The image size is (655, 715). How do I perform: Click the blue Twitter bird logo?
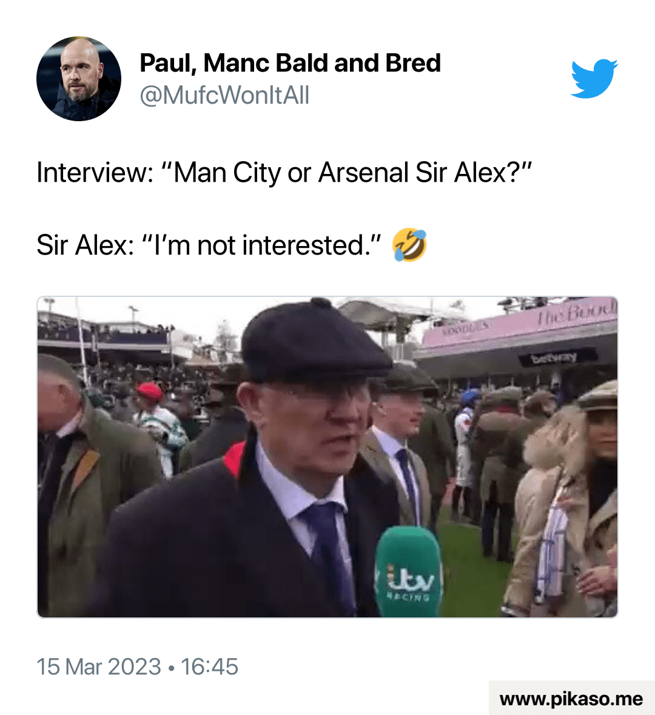(594, 78)
